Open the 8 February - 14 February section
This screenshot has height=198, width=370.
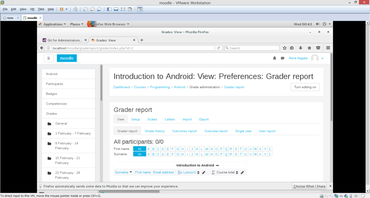click(x=68, y=145)
